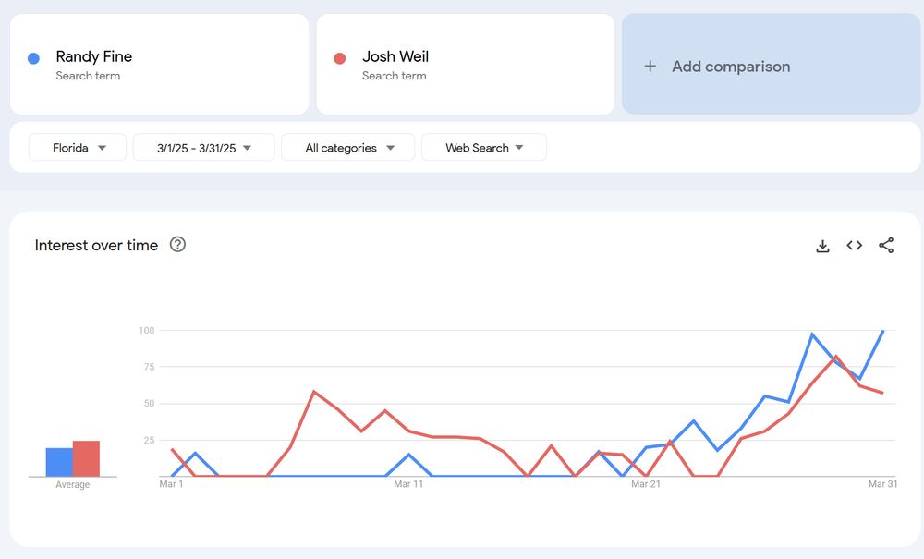924x559 pixels.
Task: Click the embed code icon
Action: pyautogui.click(x=855, y=246)
